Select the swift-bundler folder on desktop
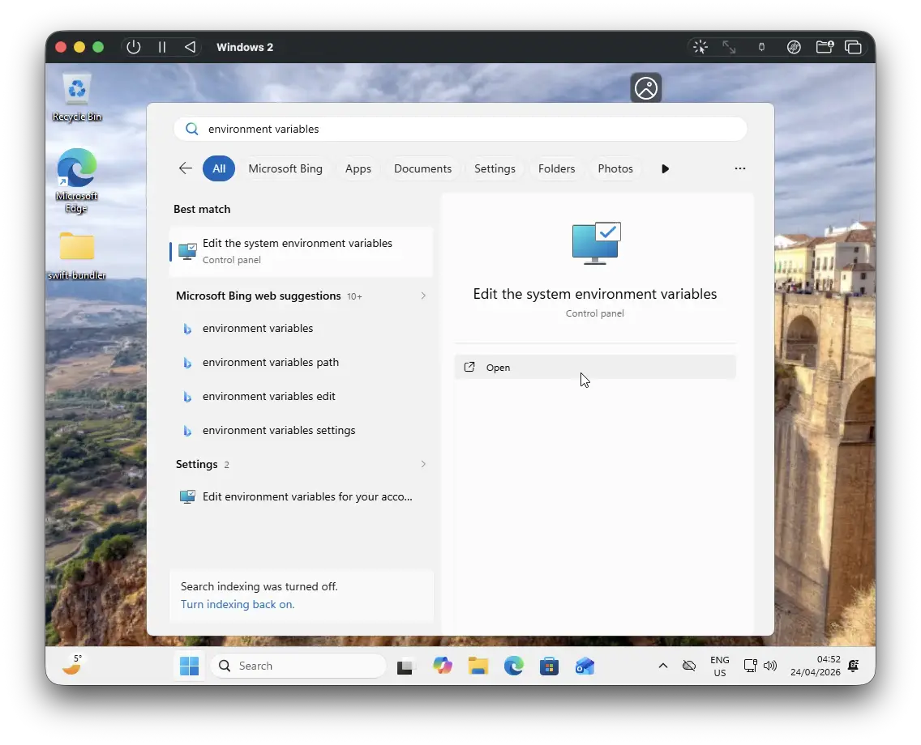This screenshot has height=745, width=921. coord(77,255)
